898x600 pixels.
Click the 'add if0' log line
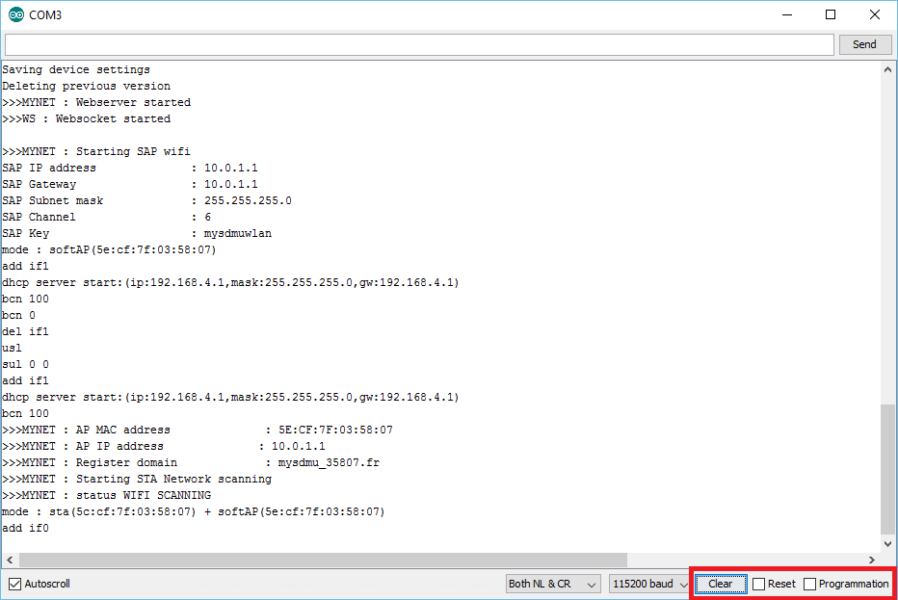tap(25, 529)
